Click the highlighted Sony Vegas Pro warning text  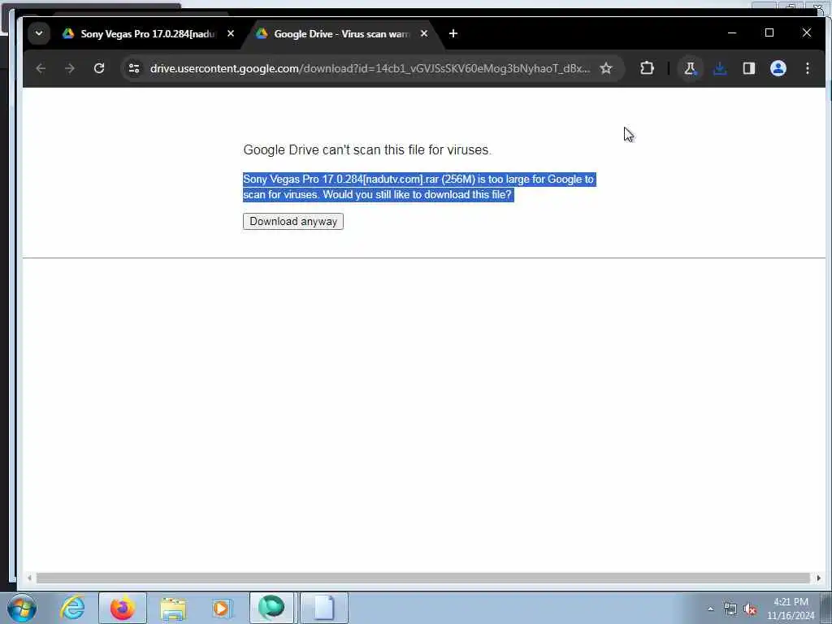click(x=419, y=187)
